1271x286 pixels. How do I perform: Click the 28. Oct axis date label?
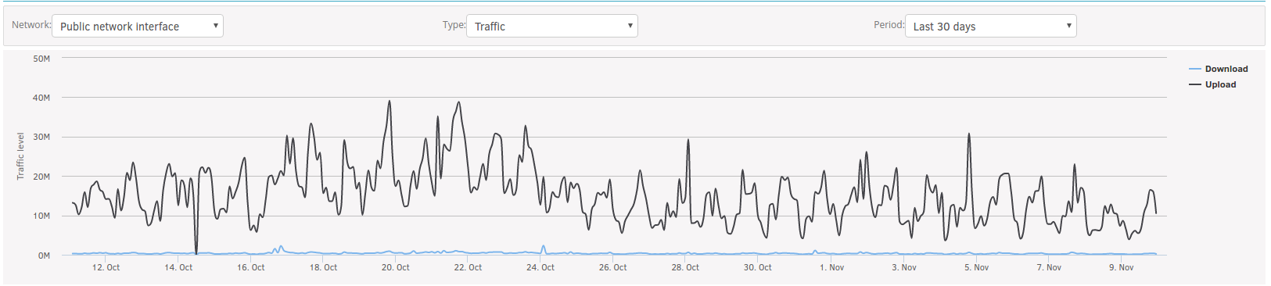684,267
